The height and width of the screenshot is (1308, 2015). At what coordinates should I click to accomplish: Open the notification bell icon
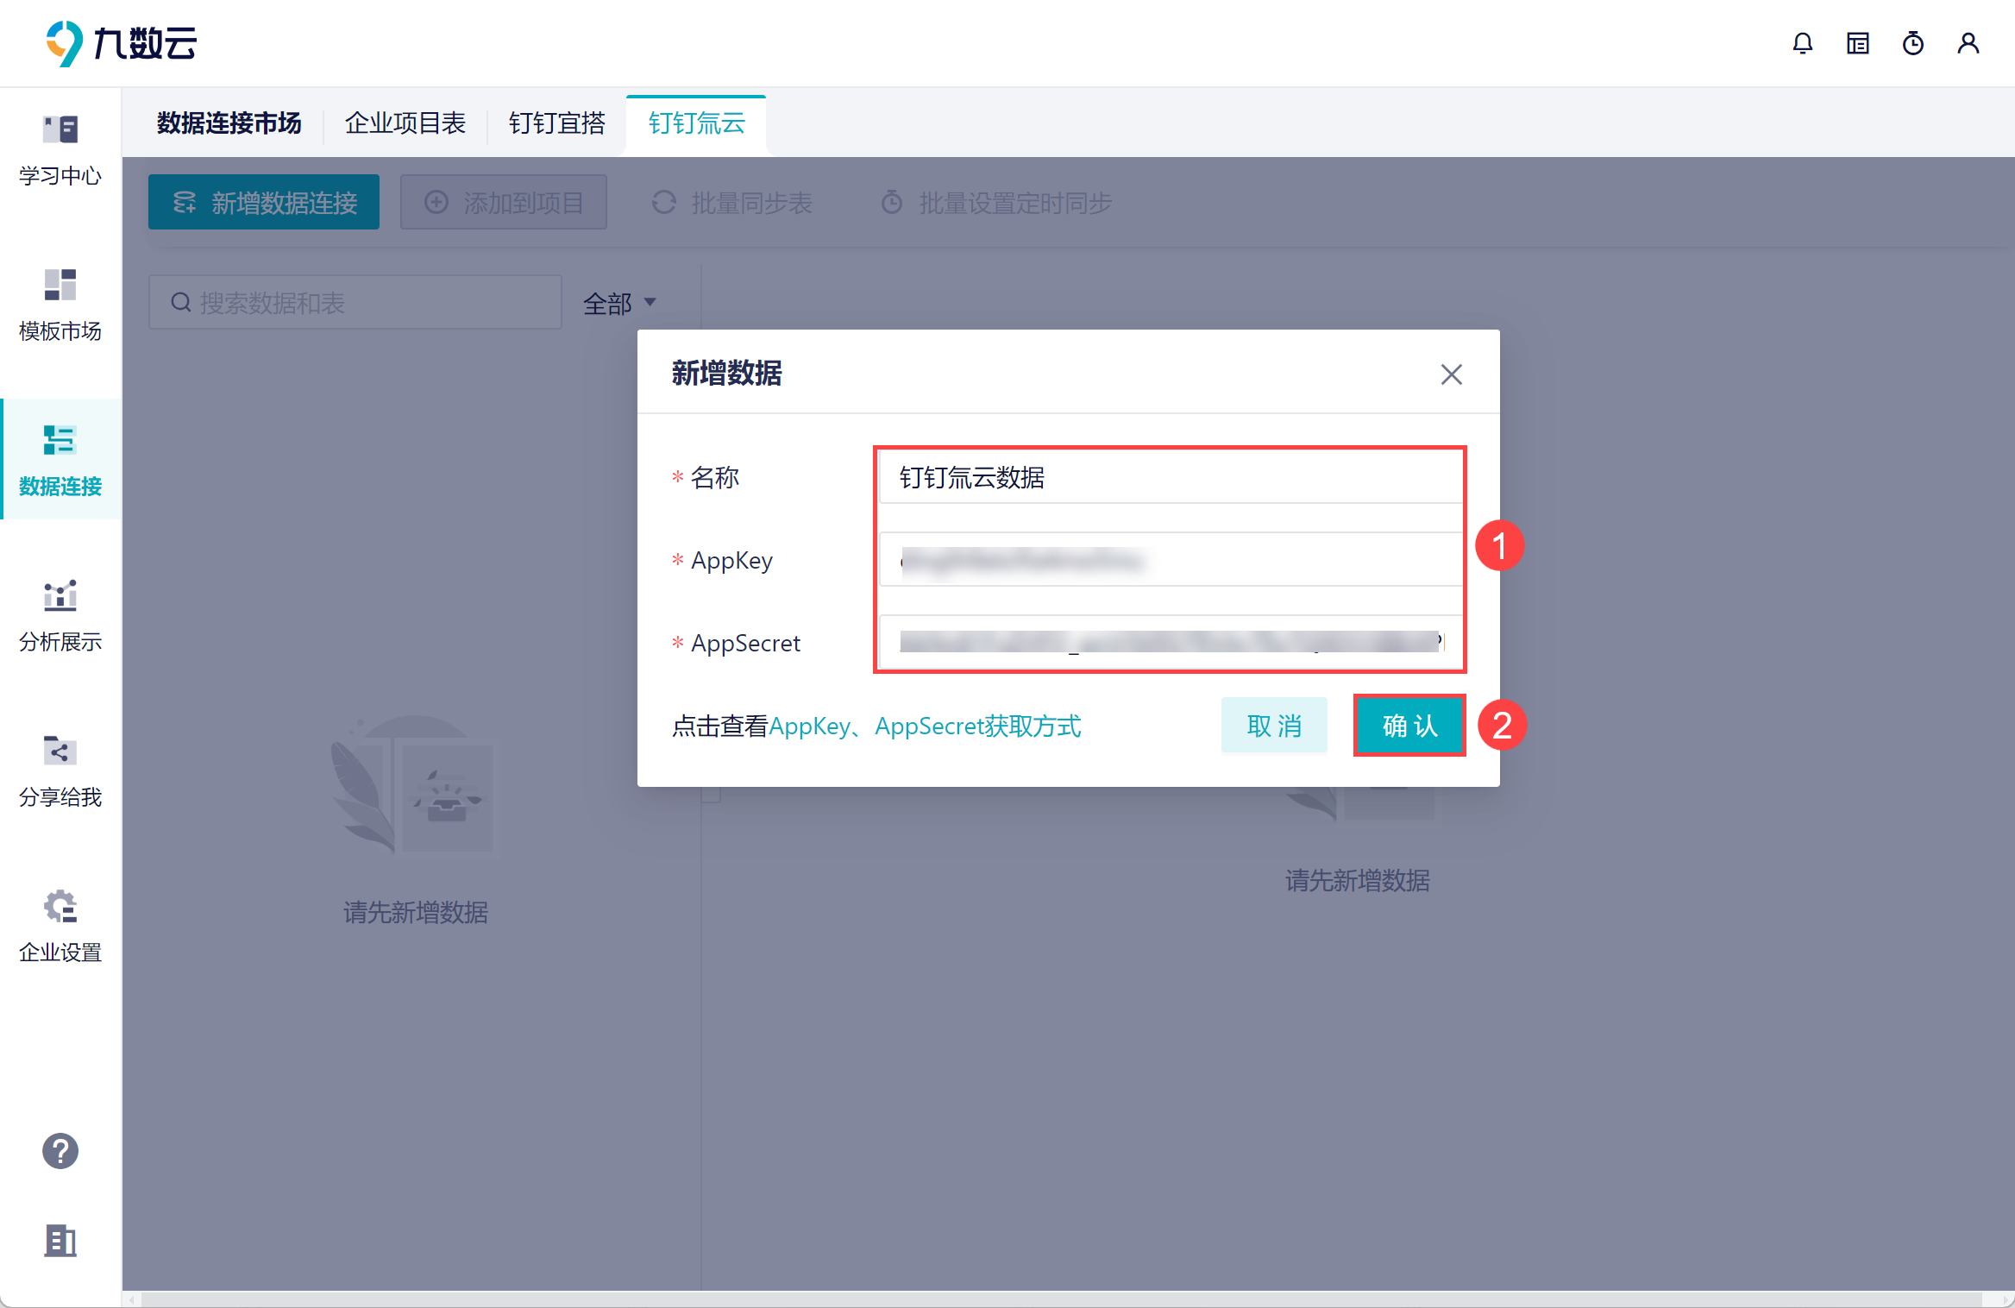point(1803,43)
